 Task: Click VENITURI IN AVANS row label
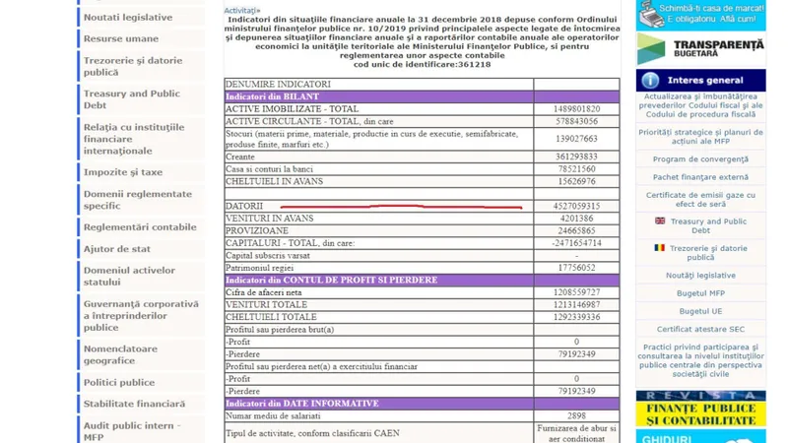[269, 219]
